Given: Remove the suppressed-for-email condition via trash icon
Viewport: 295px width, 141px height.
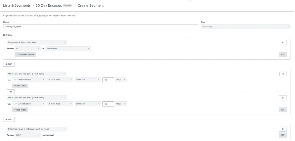Looking at the screenshot, I should point(283,129).
